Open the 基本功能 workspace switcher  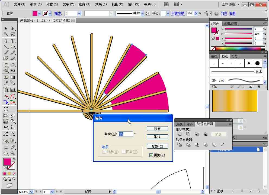pyautogui.click(x=230, y=4)
